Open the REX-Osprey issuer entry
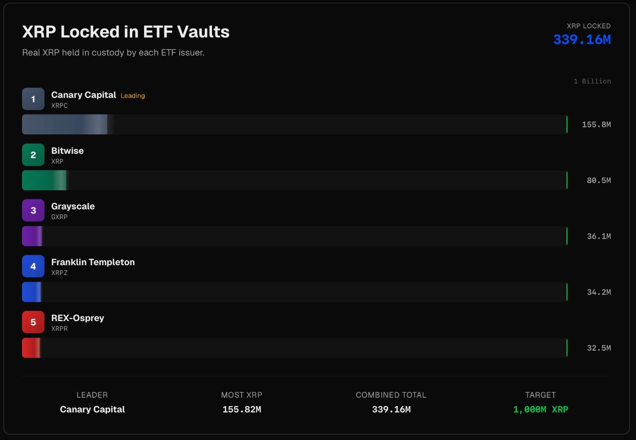636x440 pixels. (78, 318)
